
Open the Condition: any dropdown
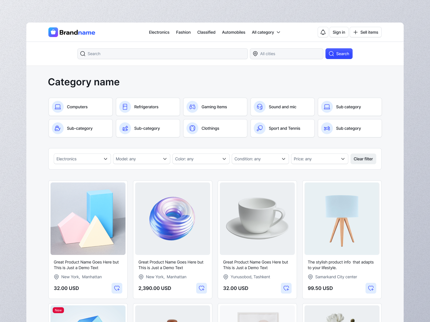(260, 159)
